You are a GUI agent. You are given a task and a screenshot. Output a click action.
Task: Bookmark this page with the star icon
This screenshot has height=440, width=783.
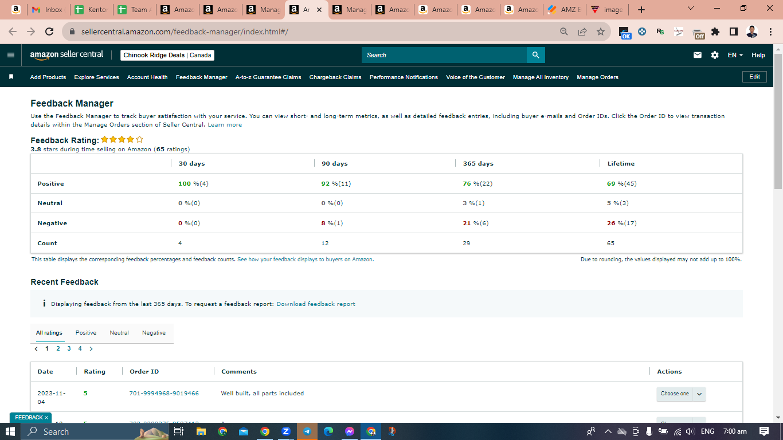point(601,32)
